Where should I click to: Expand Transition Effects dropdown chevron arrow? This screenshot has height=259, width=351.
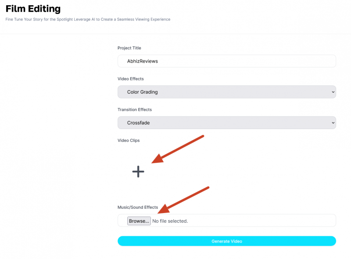(x=333, y=123)
